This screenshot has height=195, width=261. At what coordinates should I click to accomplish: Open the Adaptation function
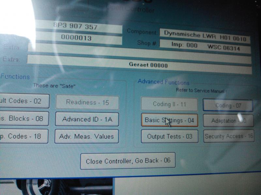click(228, 121)
